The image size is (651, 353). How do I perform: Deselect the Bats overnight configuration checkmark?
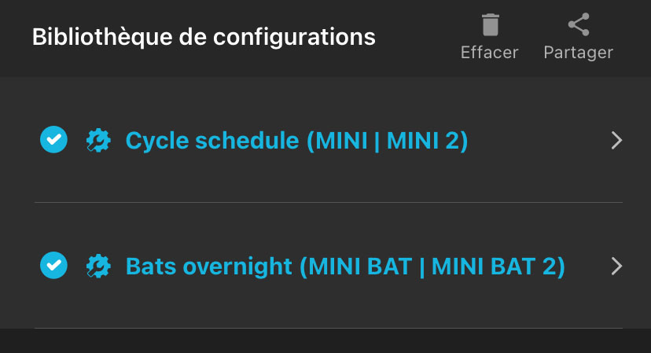[x=53, y=266]
